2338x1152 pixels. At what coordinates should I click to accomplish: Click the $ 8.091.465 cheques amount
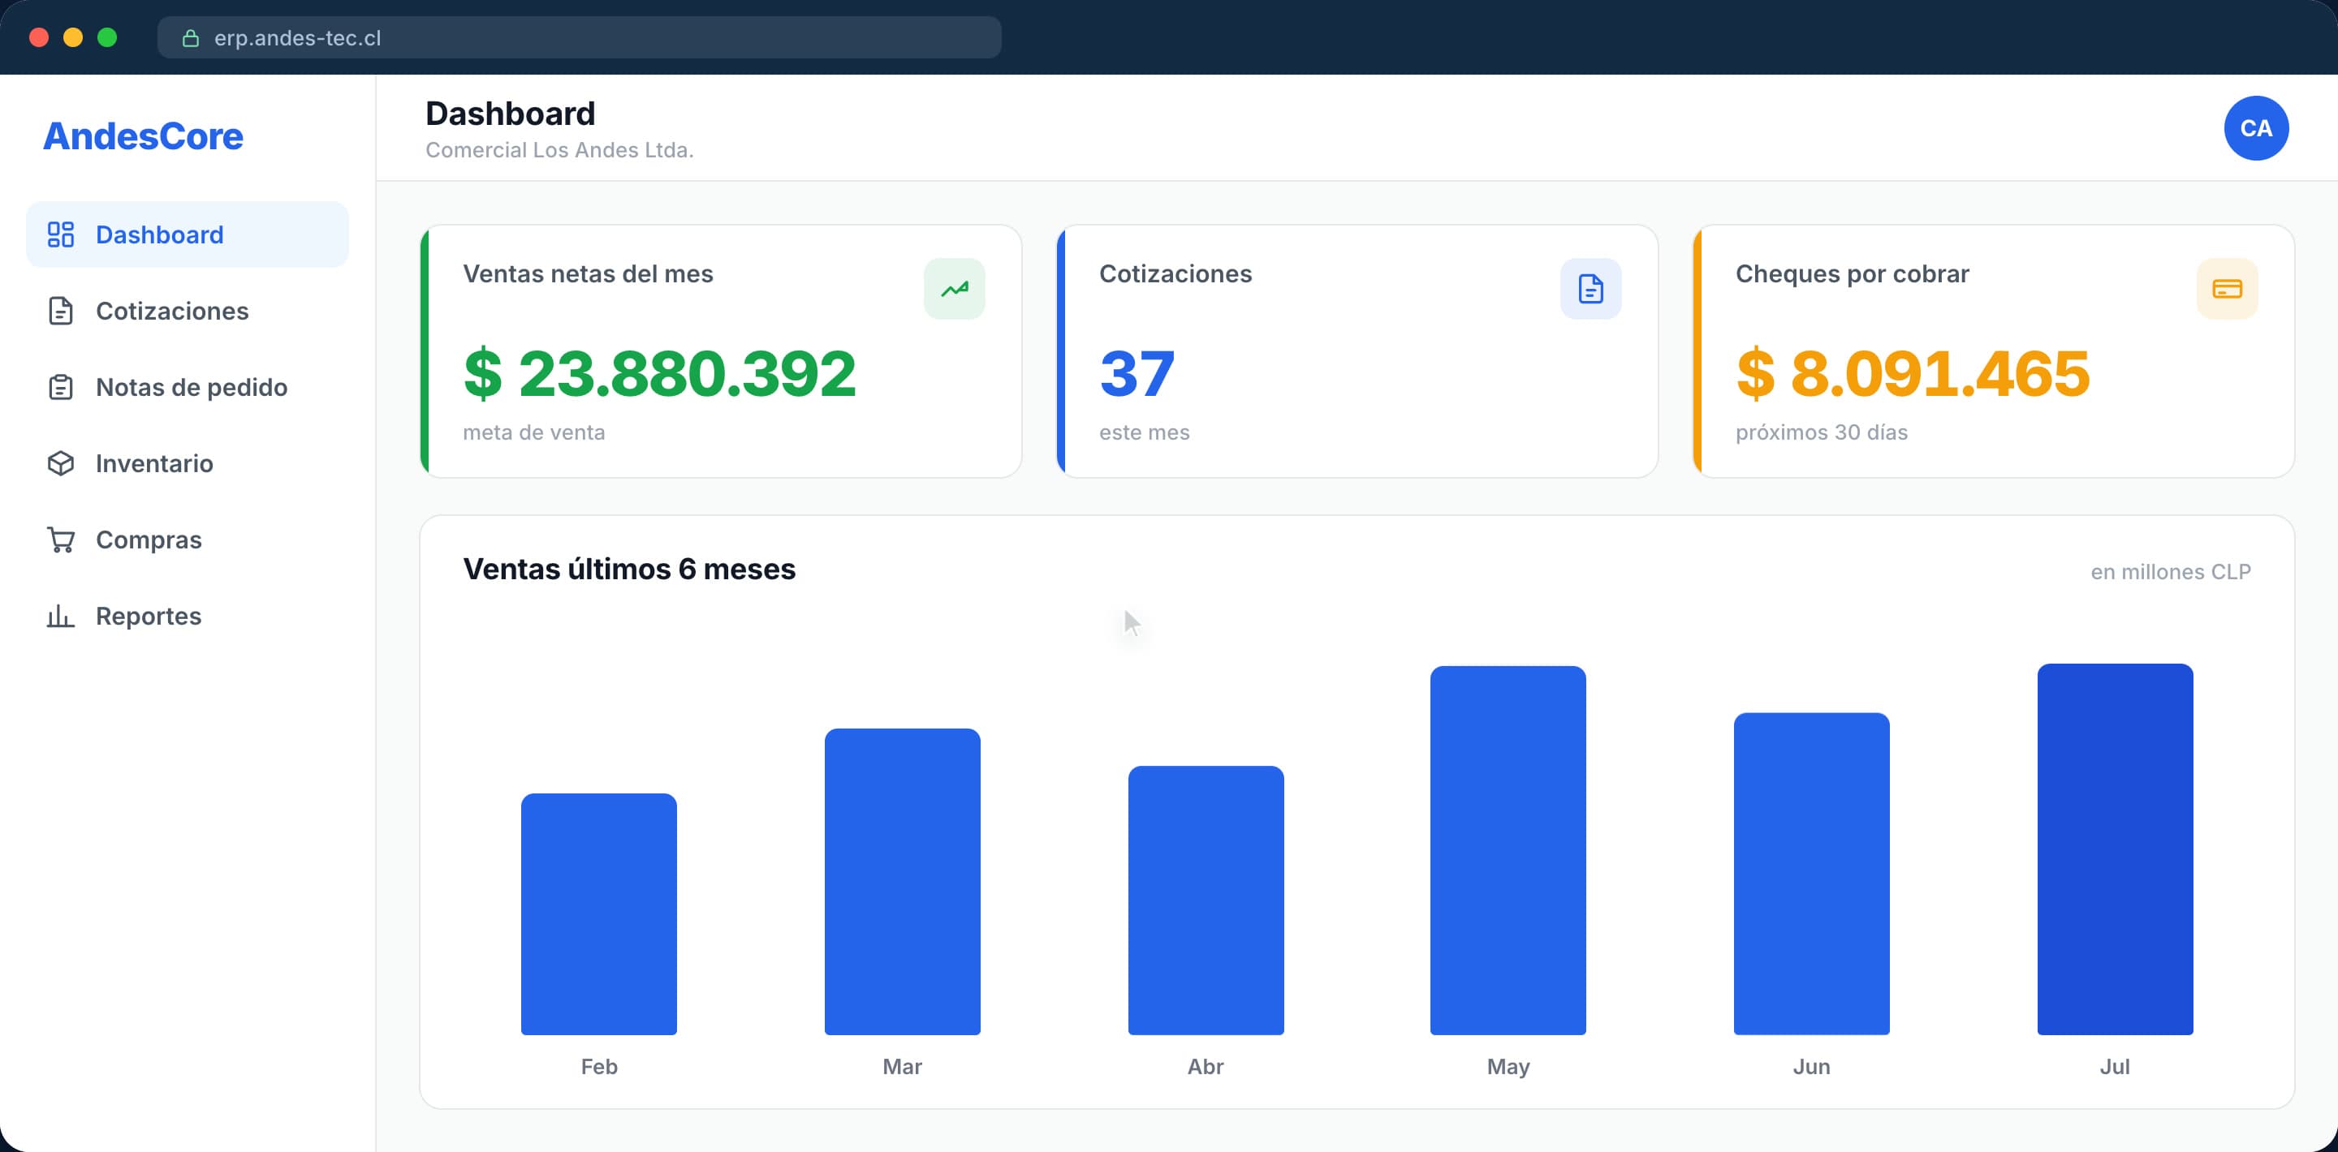click(1913, 373)
